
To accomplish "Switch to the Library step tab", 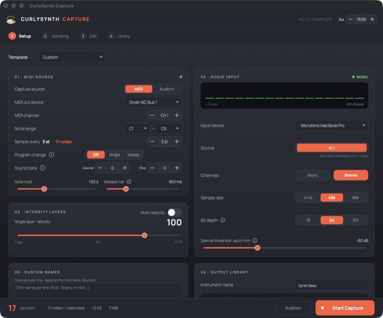I will [119, 36].
